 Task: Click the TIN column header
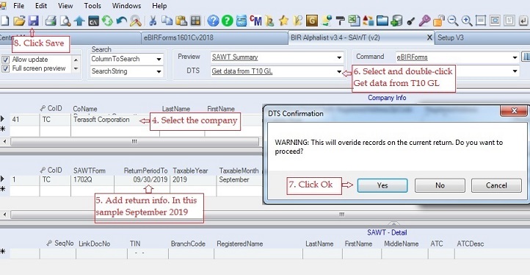[135, 244]
